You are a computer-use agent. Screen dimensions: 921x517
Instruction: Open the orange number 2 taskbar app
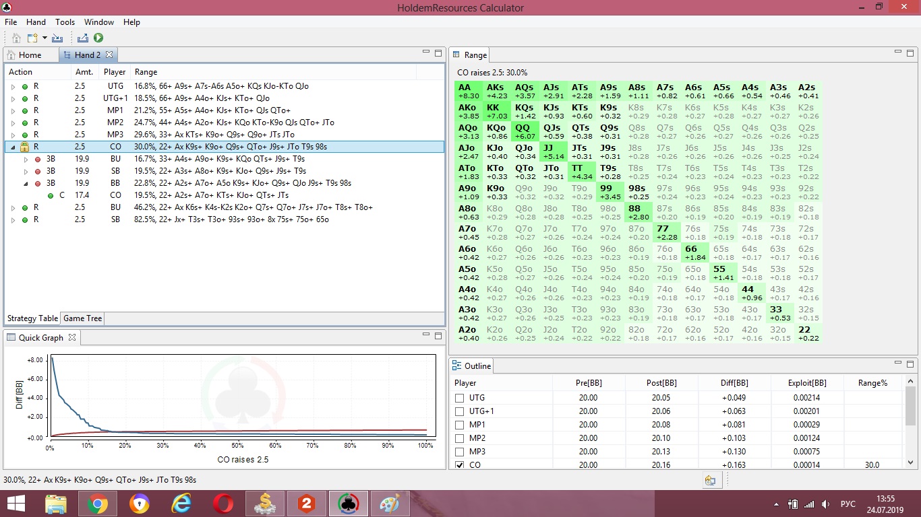[x=307, y=504]
